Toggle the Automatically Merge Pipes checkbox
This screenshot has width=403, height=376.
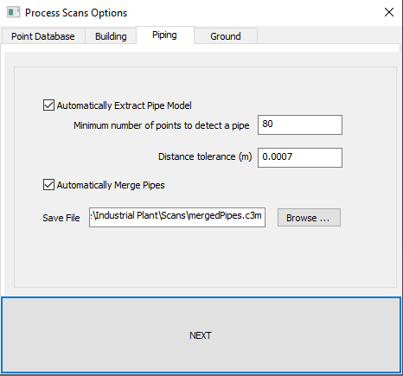coord(48,185)
